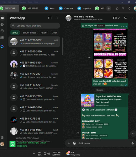Screen dimensions: 136x157
Task: Switch to Kesa Telegram tab
Action: 50,8
